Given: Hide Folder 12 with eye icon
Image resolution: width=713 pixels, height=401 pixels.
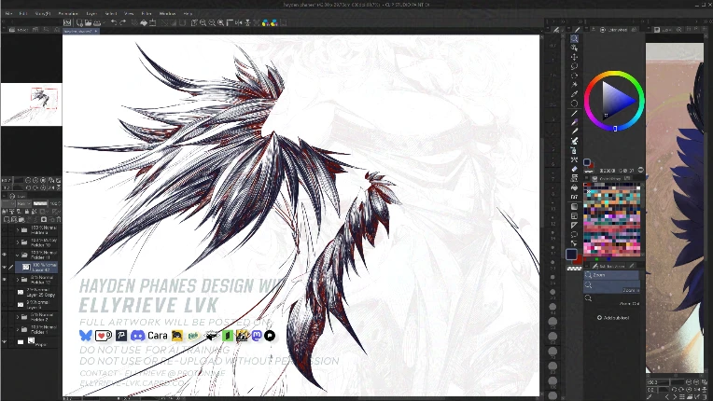Looking at the screenshot, I should coord(5,280).
